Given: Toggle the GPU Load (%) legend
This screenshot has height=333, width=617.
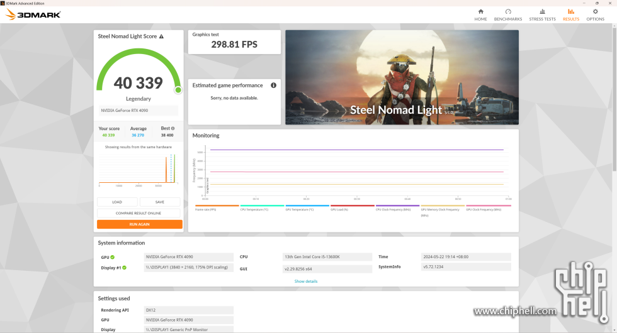Looking at the screenshot, I should (352, 208).
